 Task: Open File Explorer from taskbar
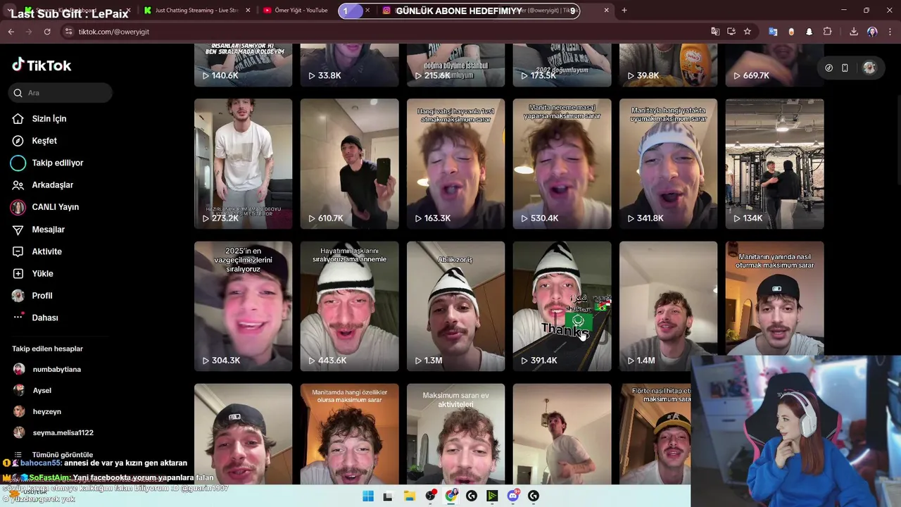point(409,496)
